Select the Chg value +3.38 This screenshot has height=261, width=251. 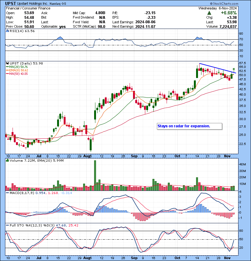click(232, 18)
